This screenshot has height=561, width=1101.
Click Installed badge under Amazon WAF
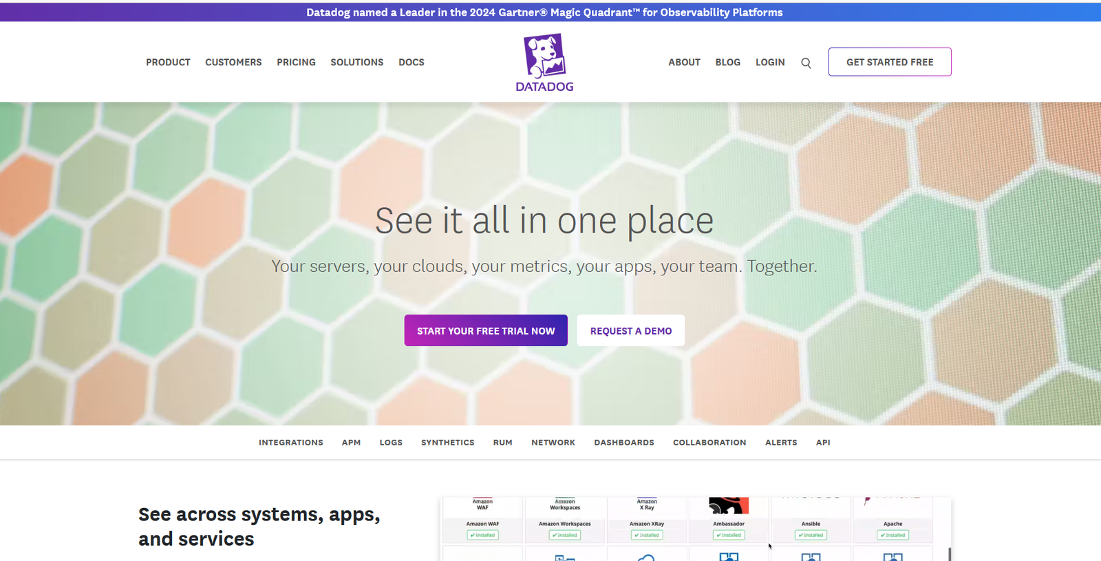click(x=483, y=535)
